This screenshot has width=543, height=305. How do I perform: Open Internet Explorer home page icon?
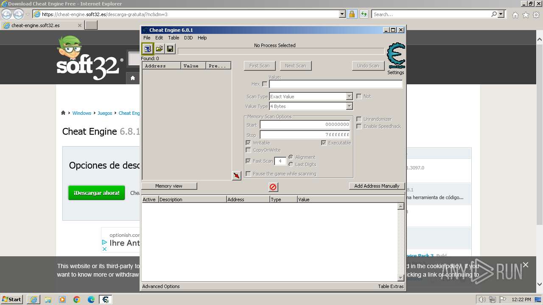[515, 15]
